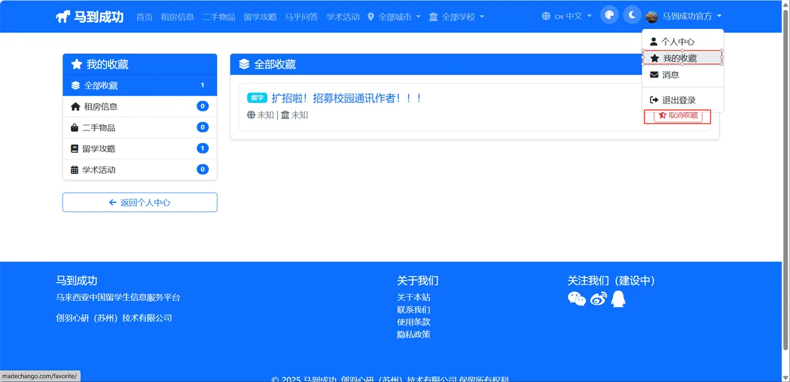The width and height of the screenshot is (790, 382).
Task: Click the 取消收藏 button
Action: pos(678,115)
